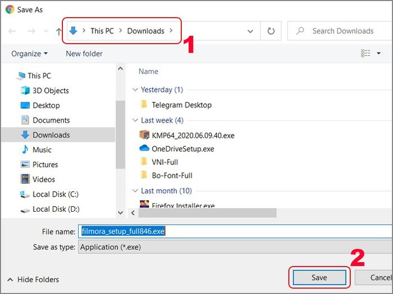Select the VNI-Full folder
This screenshot has height=294, width=393.
[x=164, y=162]
